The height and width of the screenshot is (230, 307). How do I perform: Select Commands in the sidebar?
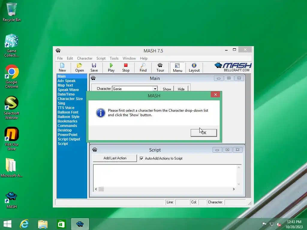pos(67,126)
